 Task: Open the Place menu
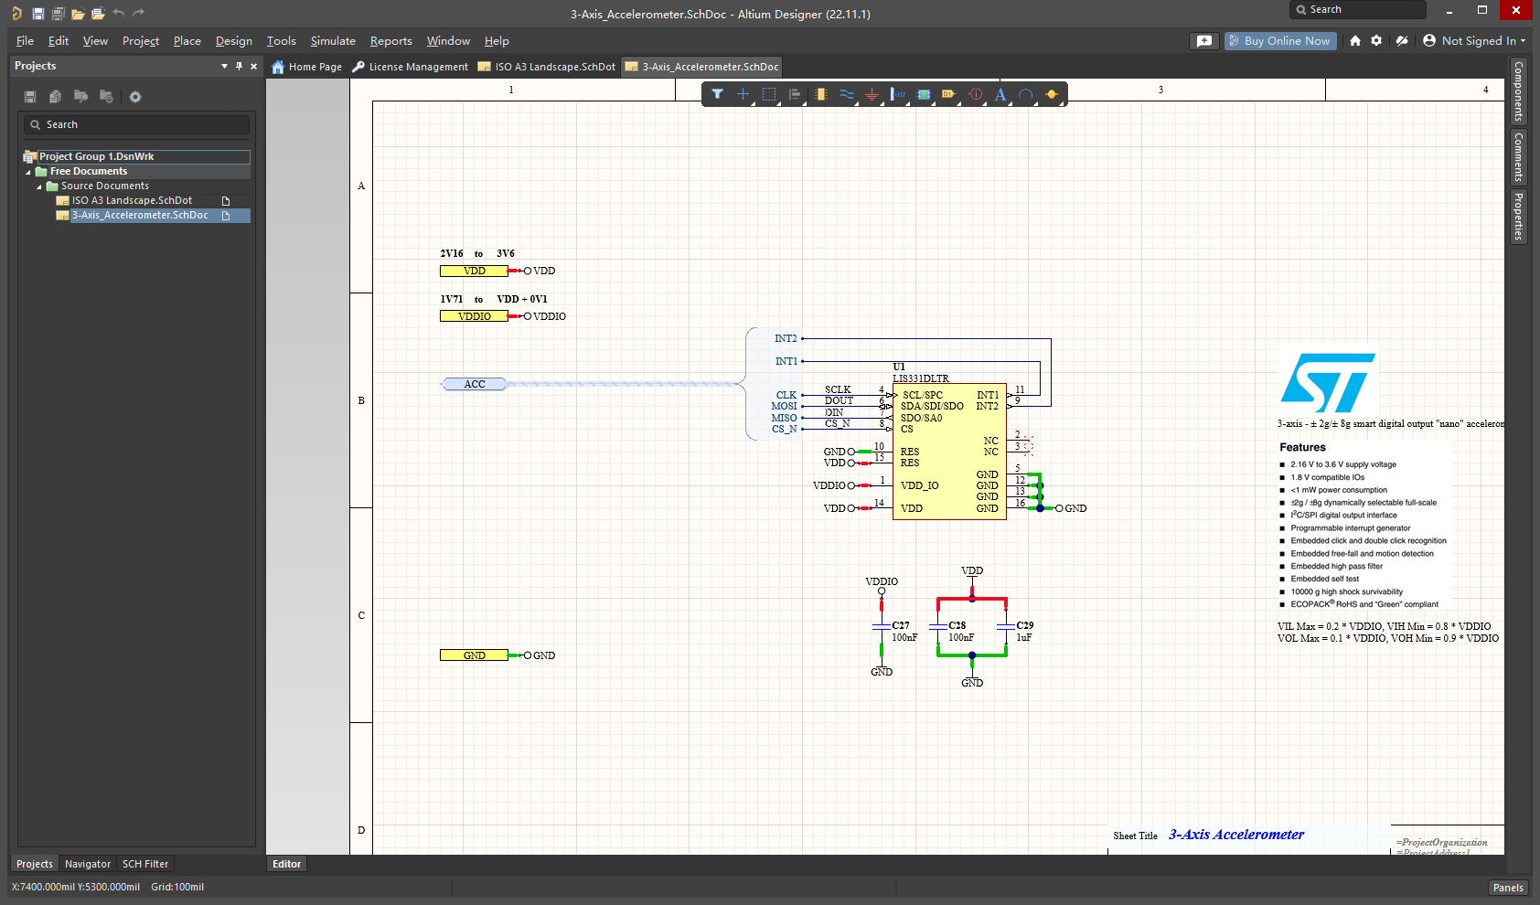coord(187,41)
